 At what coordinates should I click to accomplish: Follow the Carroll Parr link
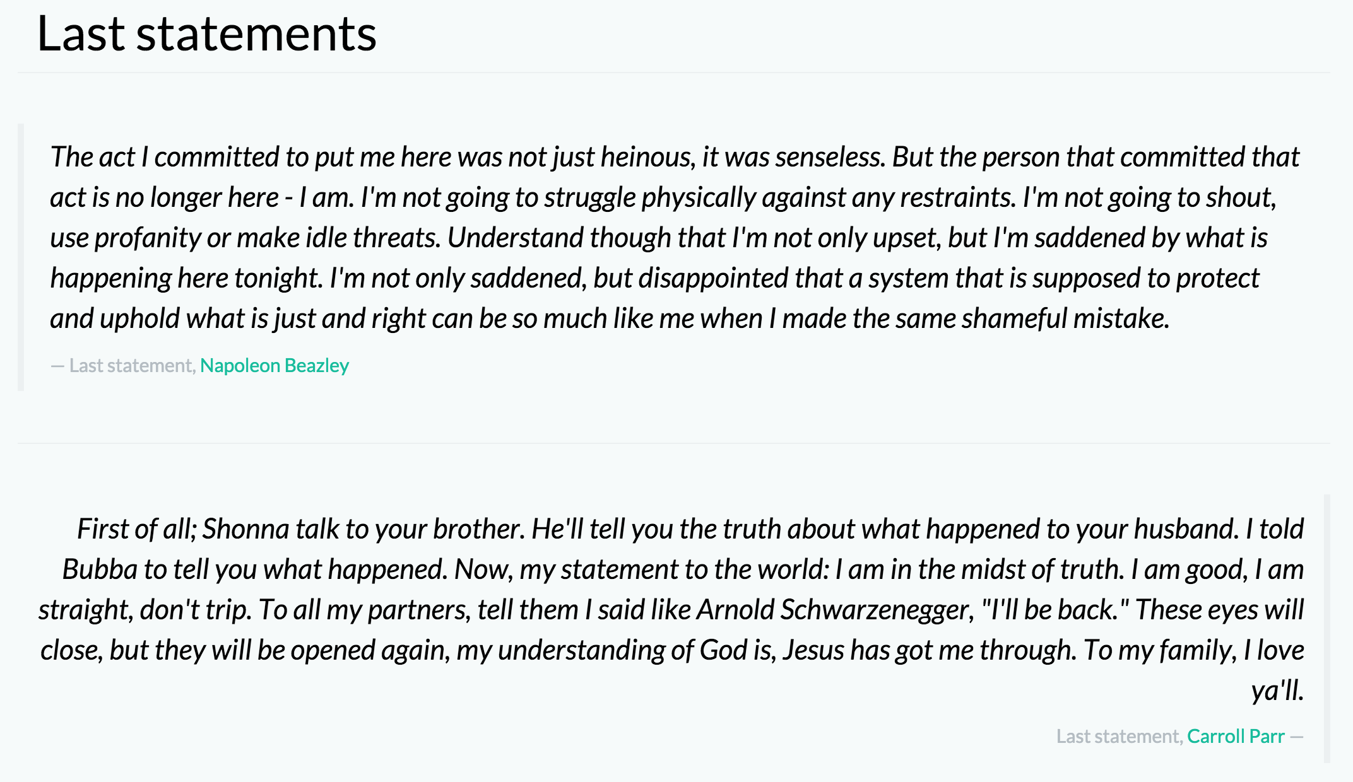[x=1236, y=736]
